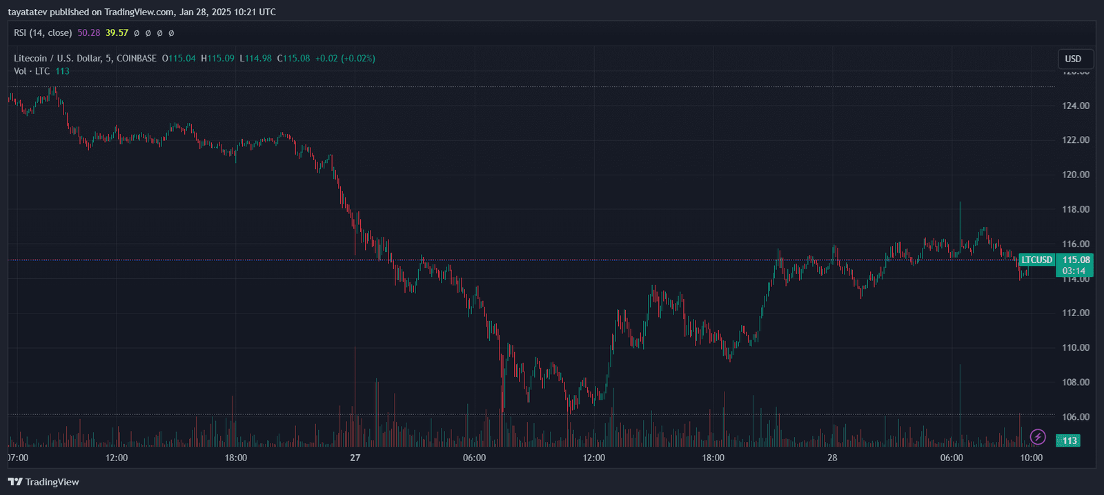1104x495 pixels.
Task: Open the USD currency selector
Action: (1075, 59)
